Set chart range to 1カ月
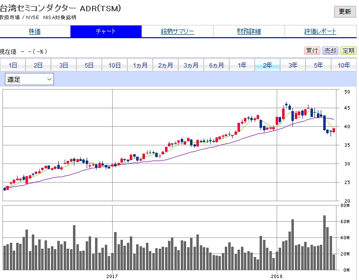Screen dimensions: 359x280 point(140,65)
